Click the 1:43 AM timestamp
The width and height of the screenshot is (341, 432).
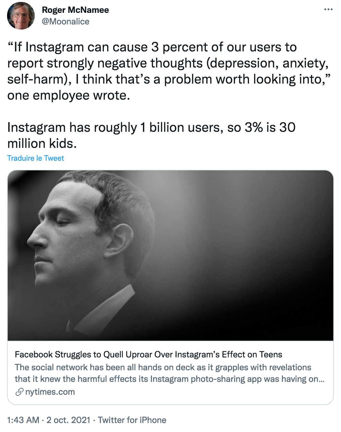pos(23,420)
